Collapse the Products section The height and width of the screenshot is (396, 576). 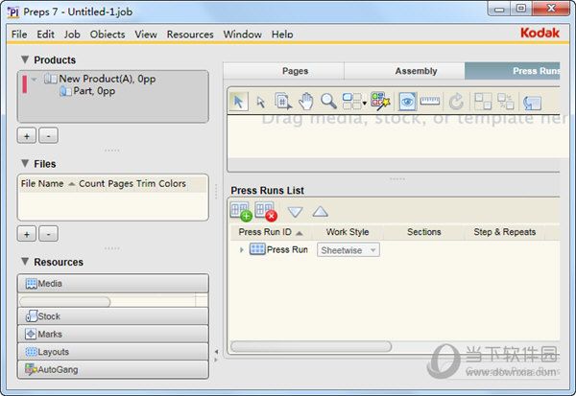click(x=25, y=59)
